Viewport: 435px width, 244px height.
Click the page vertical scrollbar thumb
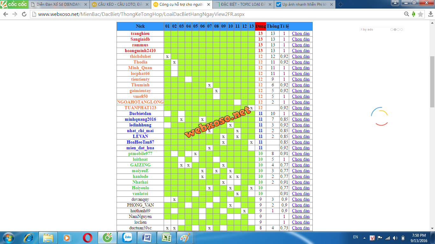pyautogui.click(x=432, y=82)
